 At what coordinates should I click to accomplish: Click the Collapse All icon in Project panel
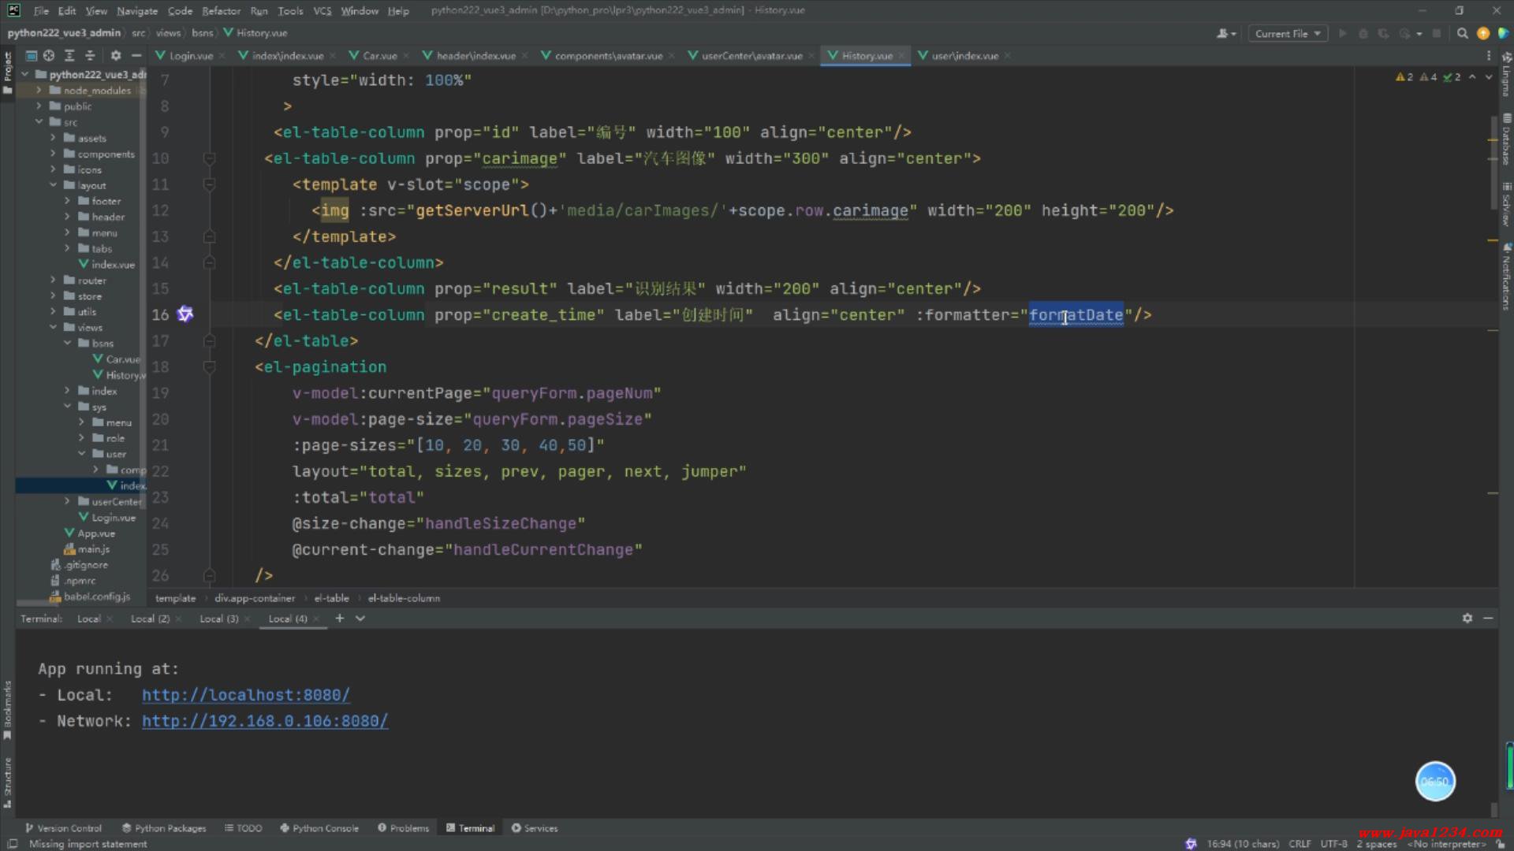pos(90,56)
